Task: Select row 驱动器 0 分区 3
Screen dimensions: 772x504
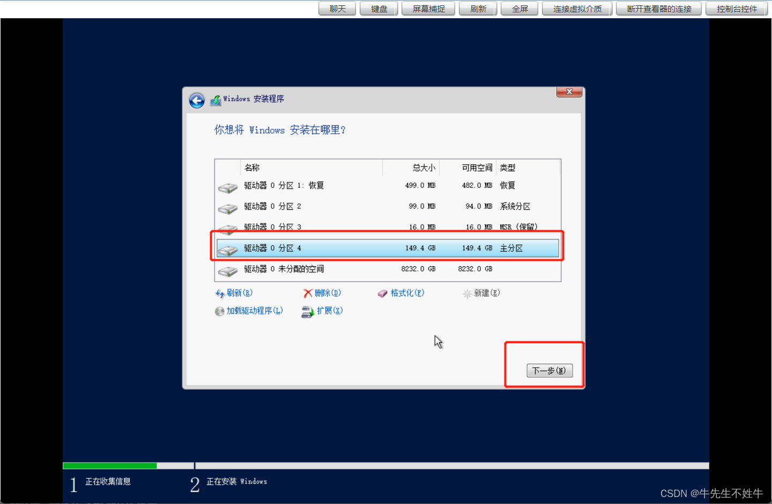Action: pos(388,227)
